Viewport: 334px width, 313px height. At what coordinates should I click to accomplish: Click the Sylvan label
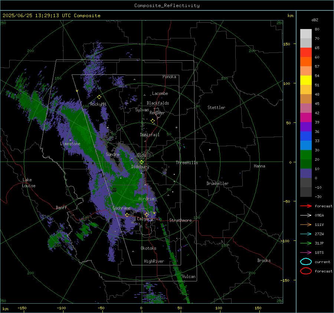coord(142,110)
